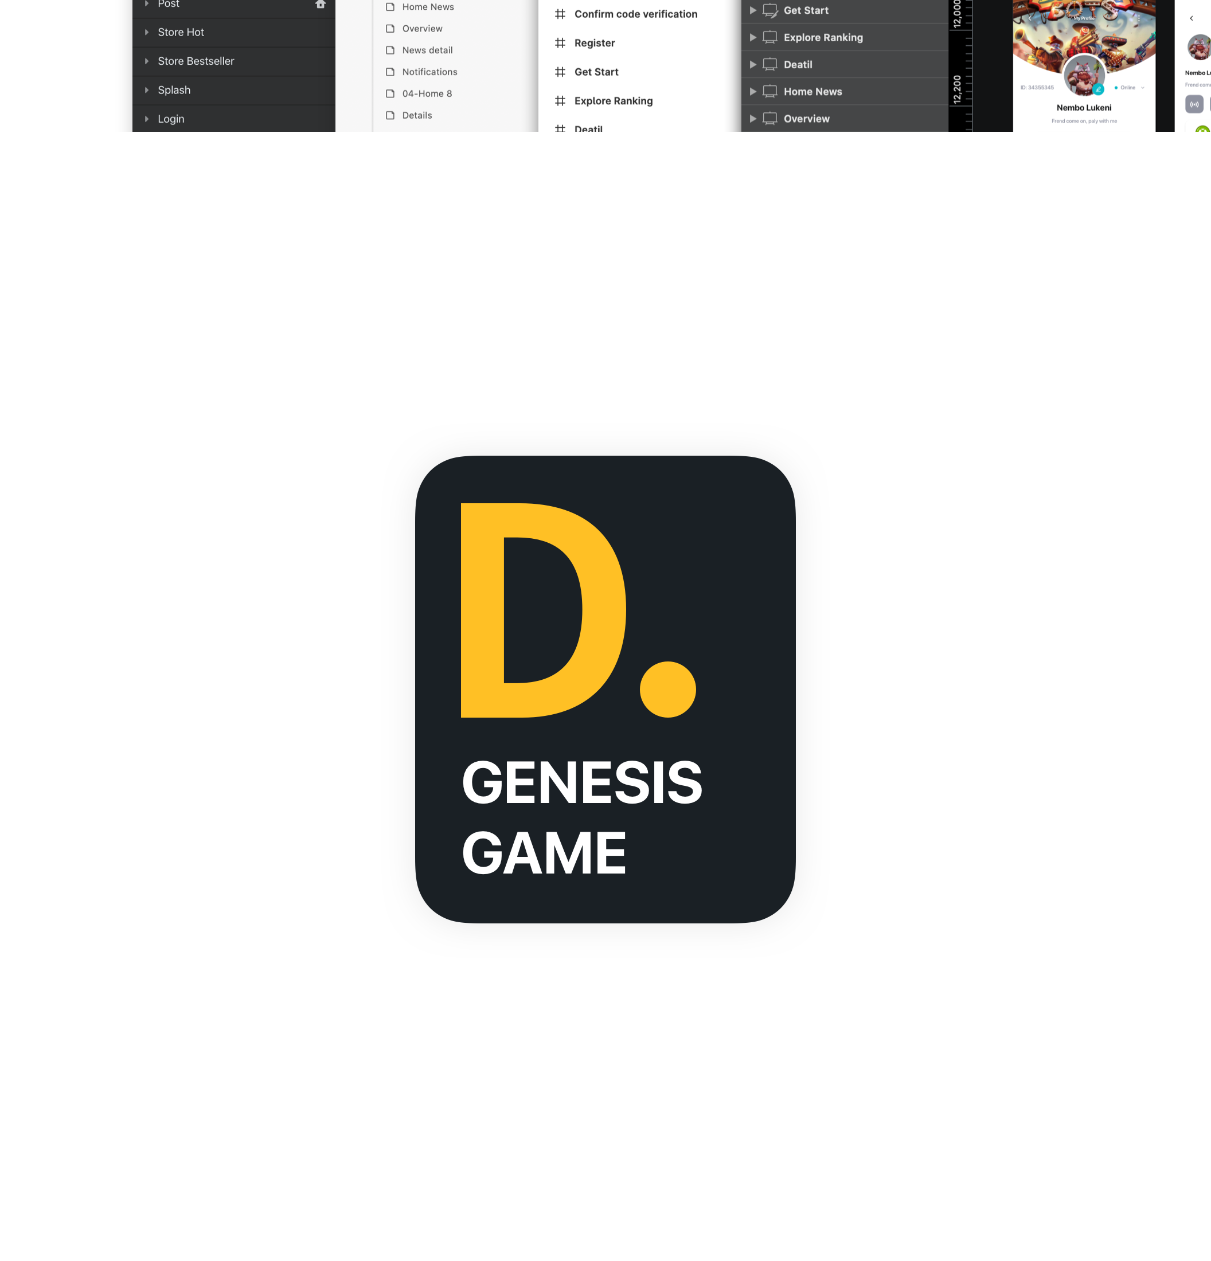Select the Confirm code verification icon
Image resolution: width=1211 pixels, height=1261 pixels.
[x=558, y=14]
